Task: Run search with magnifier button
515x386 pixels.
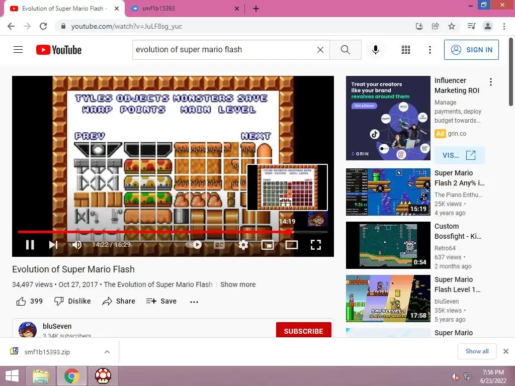Action: [x=346, y=50]
